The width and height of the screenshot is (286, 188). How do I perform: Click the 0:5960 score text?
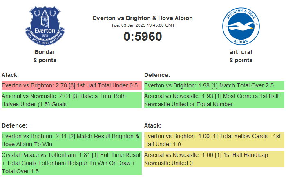[x=143, y=37]
